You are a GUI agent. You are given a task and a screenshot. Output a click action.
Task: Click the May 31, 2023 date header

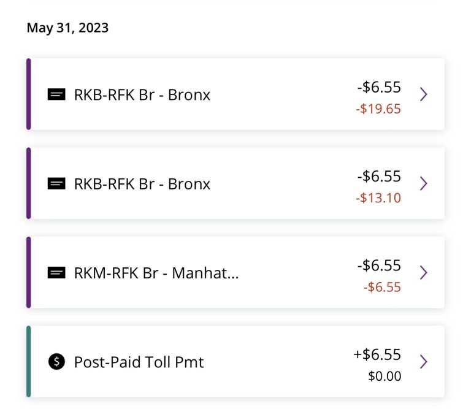pyautogui.click(x=67, y=28)
